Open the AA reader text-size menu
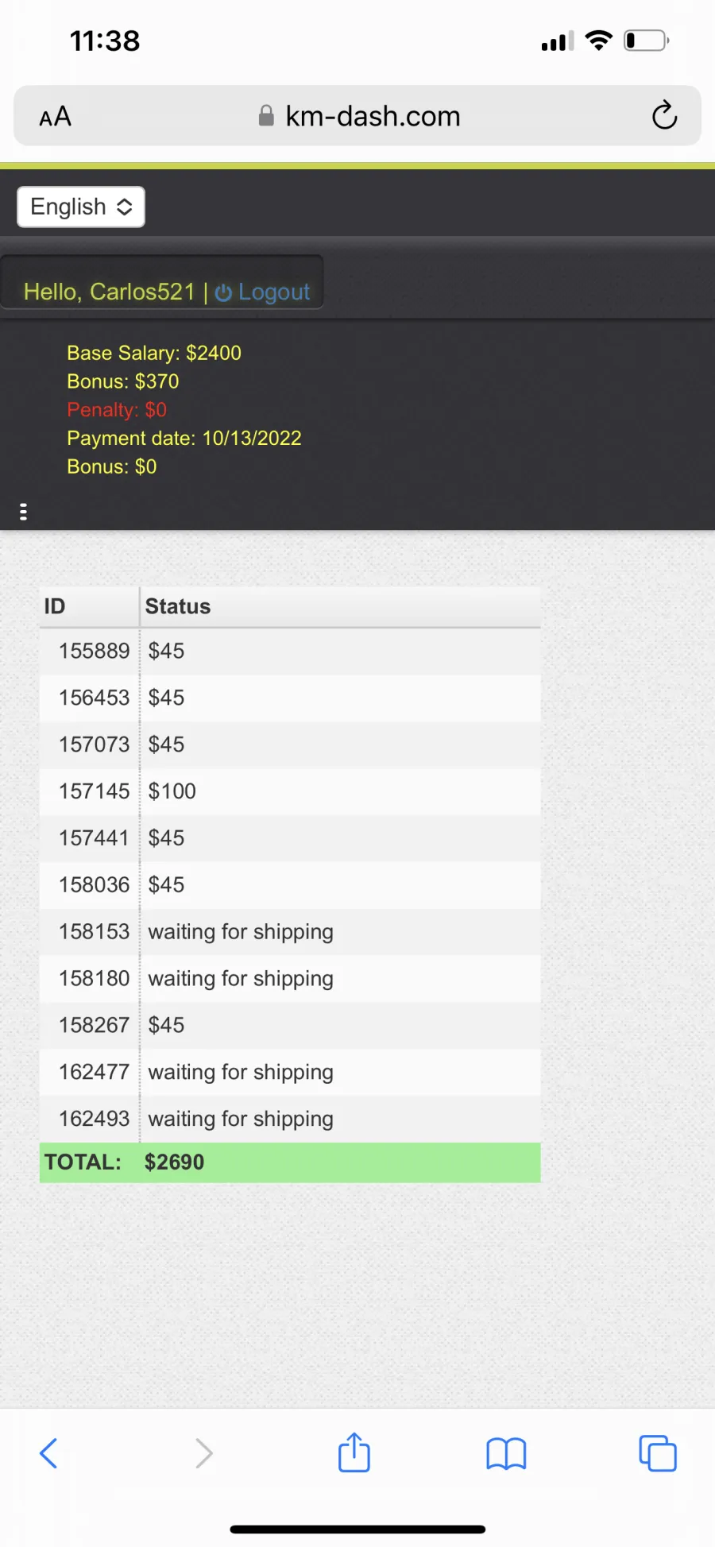 tap(56, 117)
